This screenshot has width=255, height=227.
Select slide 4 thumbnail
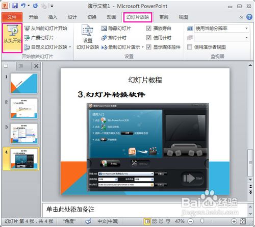point(24,159)
